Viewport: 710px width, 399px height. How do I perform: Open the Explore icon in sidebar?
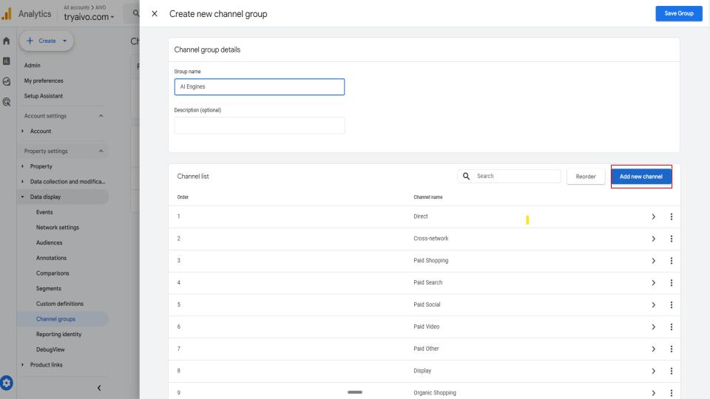[x=7, y=81]
